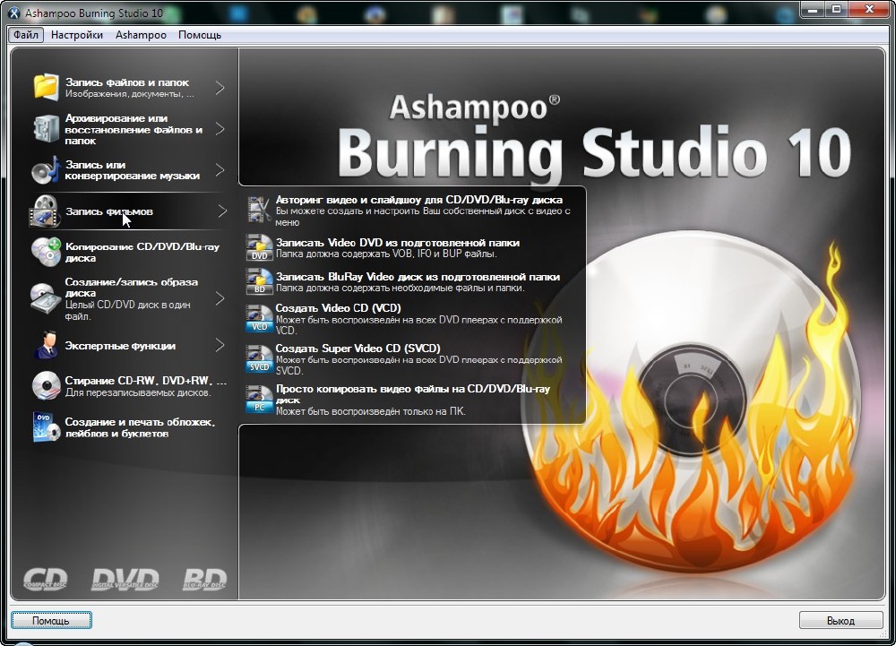Image resolution: width=896 pixels, height=646 pixels.
Task: Click the SVCD icon in the submenu
Action: point(260,358)
